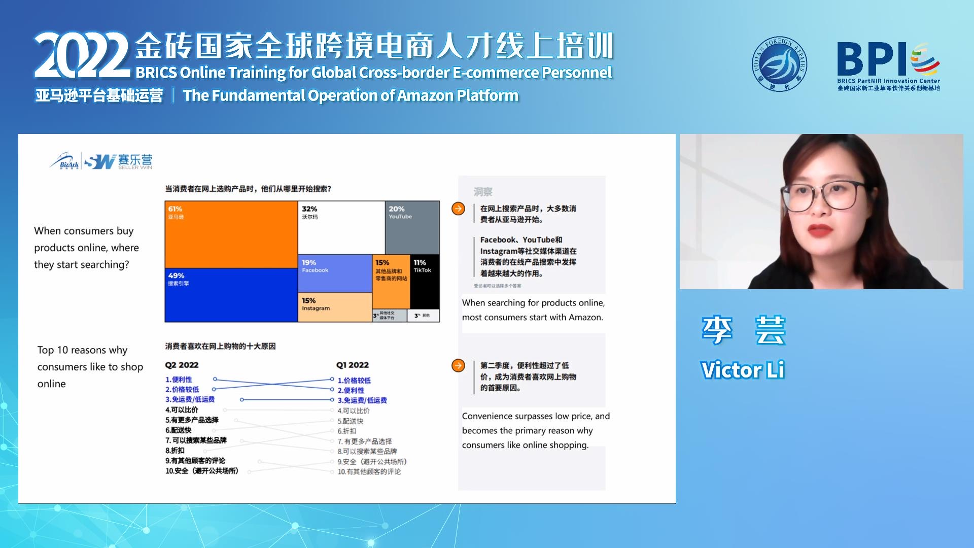This screenshot has height=548, width=974.
Task: Click '10.安全（避开公共场所）' in the Q2 list
Action: tap(201, 471)
